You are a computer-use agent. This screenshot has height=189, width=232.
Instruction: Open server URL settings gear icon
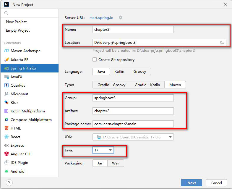121,17
